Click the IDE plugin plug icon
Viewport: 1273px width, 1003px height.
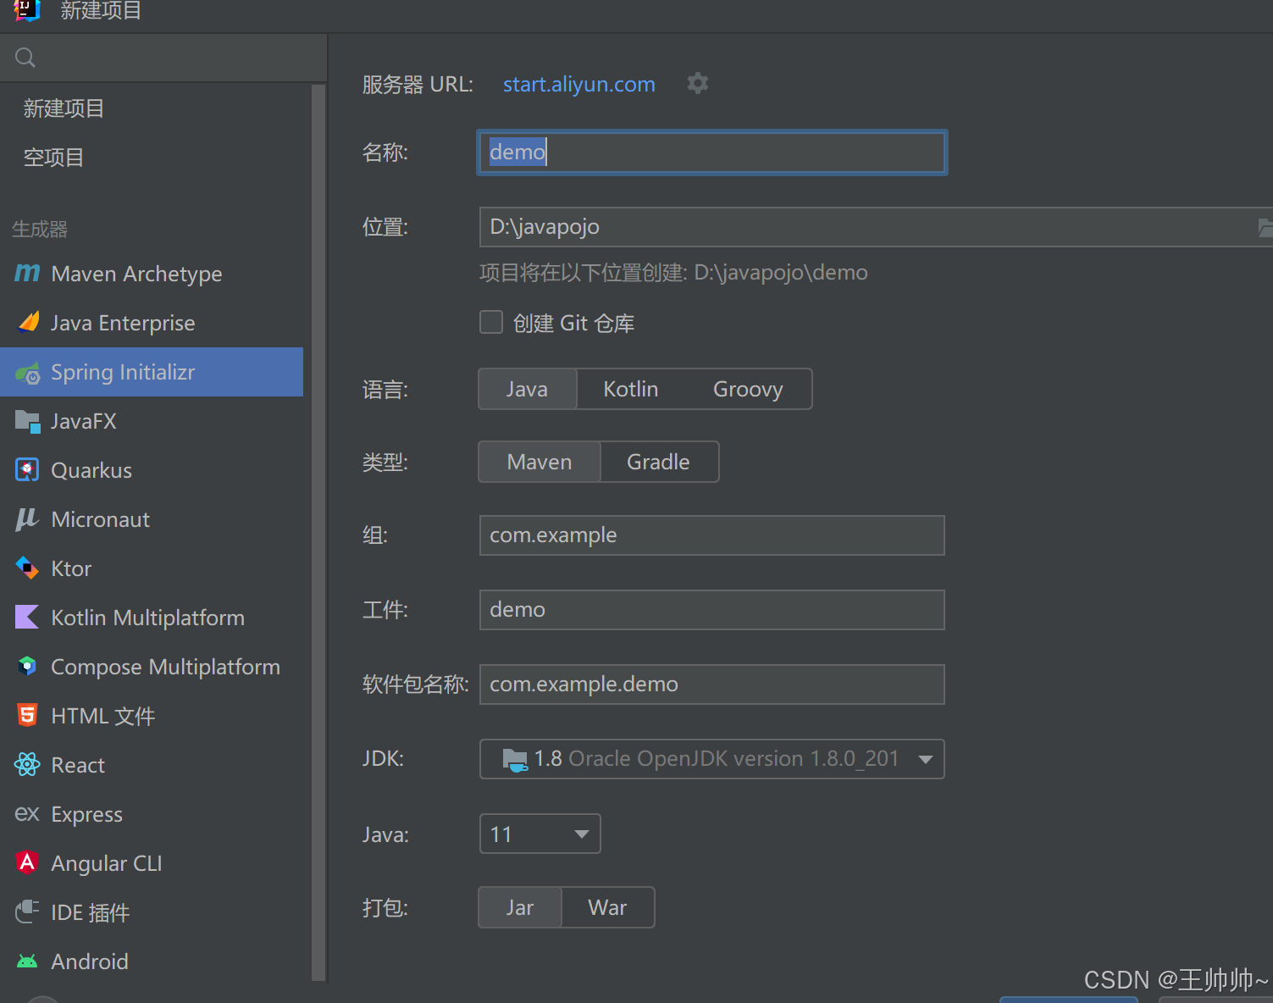27,912
